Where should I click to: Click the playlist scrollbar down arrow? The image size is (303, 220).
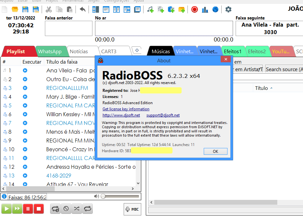[x=138, y=183]
